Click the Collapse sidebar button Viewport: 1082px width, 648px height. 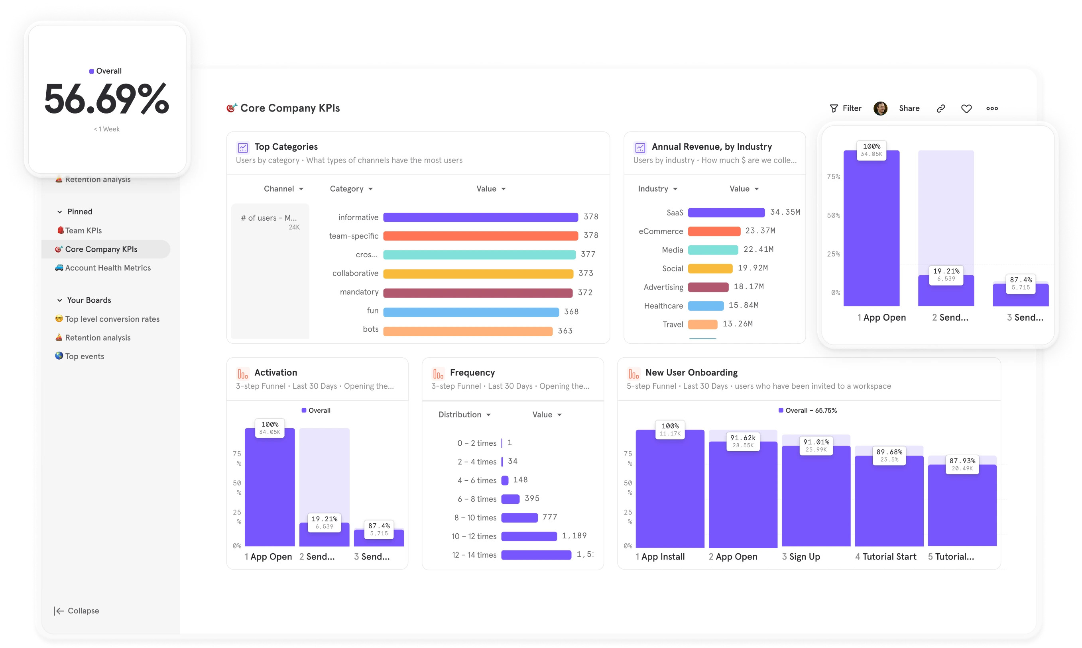[76, 611]
